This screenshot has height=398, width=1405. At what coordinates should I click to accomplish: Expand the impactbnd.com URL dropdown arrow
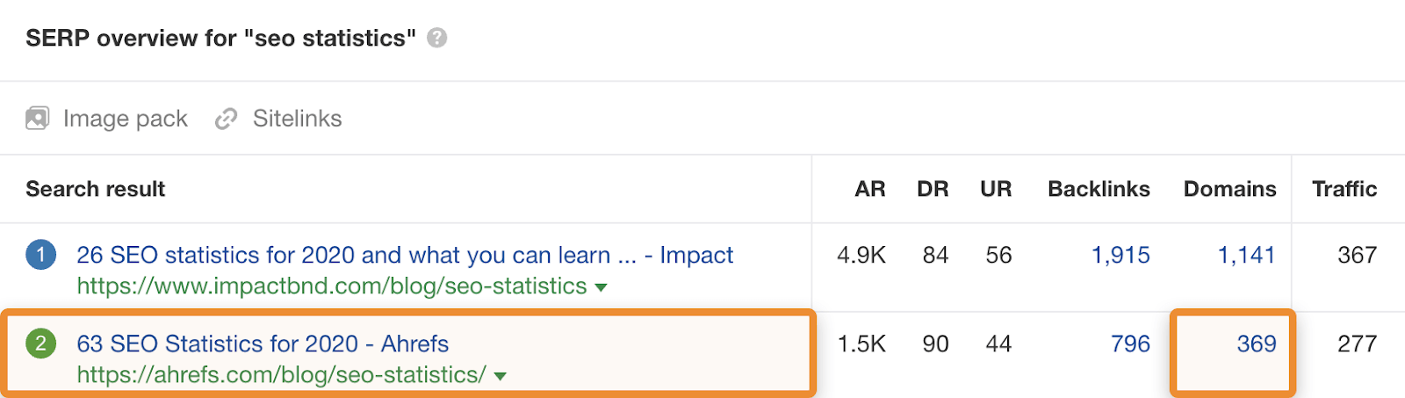point(601,287)
